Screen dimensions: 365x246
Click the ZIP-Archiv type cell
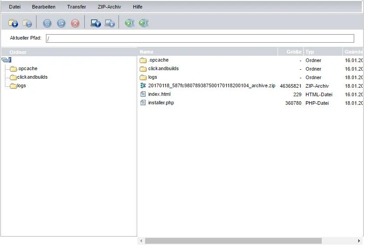(317, 86)
